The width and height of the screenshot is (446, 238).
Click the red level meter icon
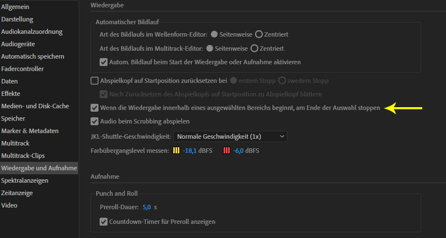tap(226, 151)
